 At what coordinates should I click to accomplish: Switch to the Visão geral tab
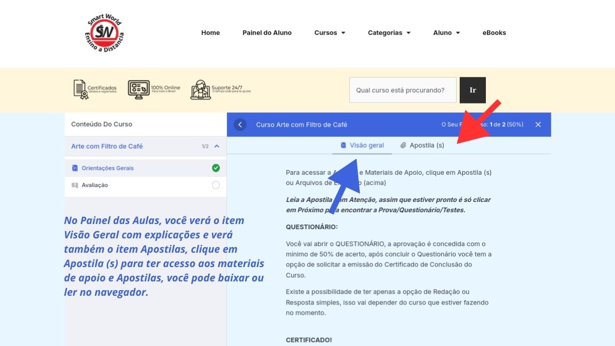tap(362, 146)
